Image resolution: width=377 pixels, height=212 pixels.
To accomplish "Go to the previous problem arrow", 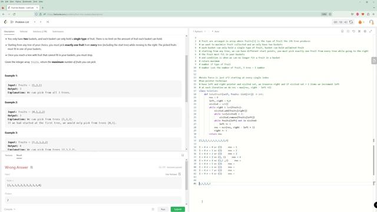I will [x=35, y=22].
